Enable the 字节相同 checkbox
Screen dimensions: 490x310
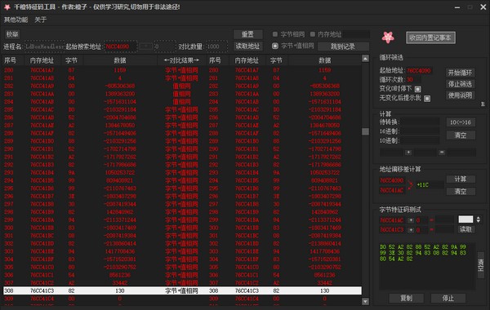click(x=275, y=34)
